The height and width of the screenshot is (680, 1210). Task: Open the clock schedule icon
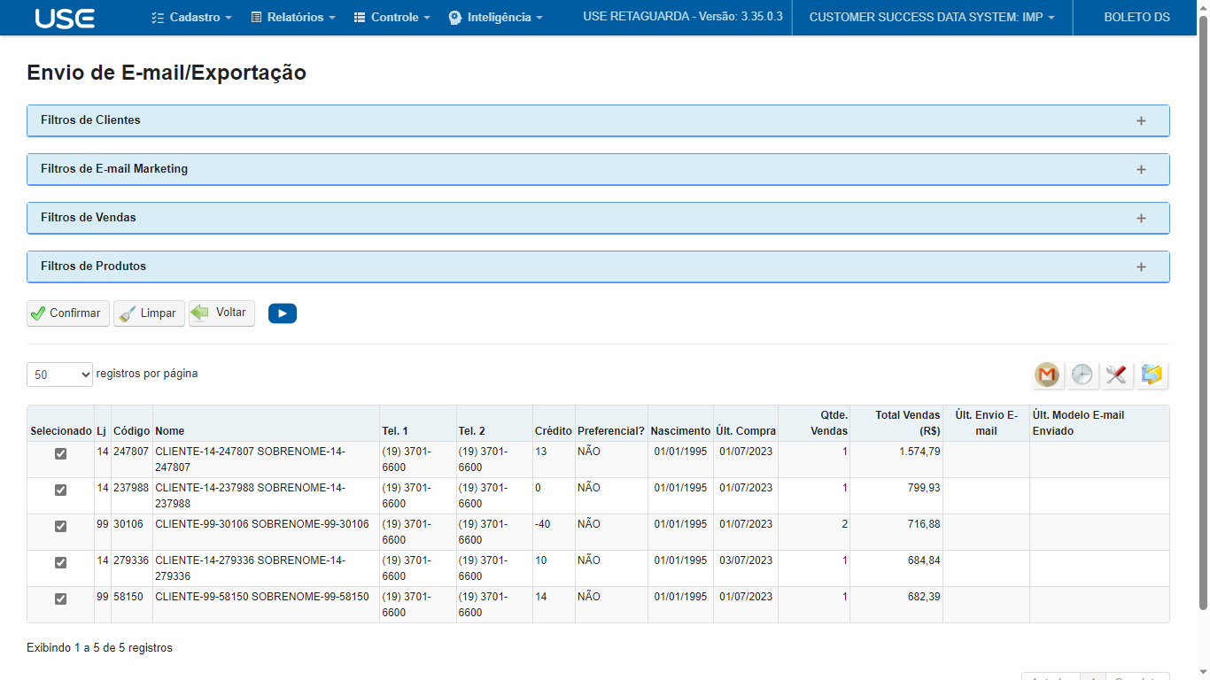[1082, 375]
